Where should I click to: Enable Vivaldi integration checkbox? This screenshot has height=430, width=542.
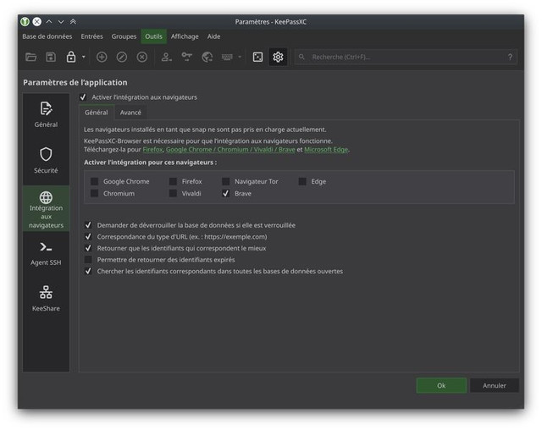point(173,193)
